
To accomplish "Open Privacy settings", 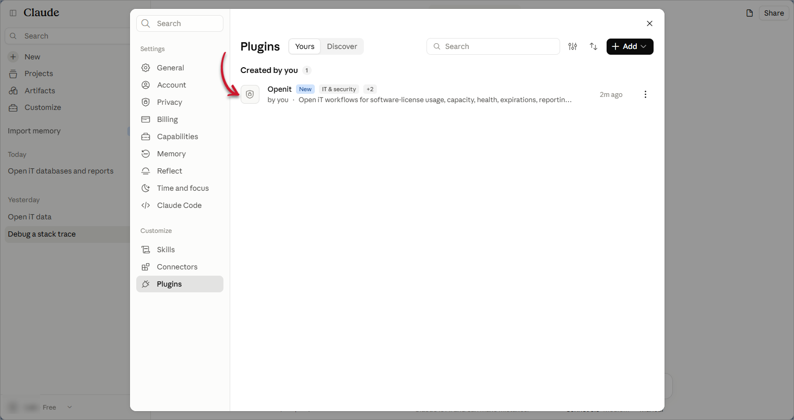I will click(180, 102).
